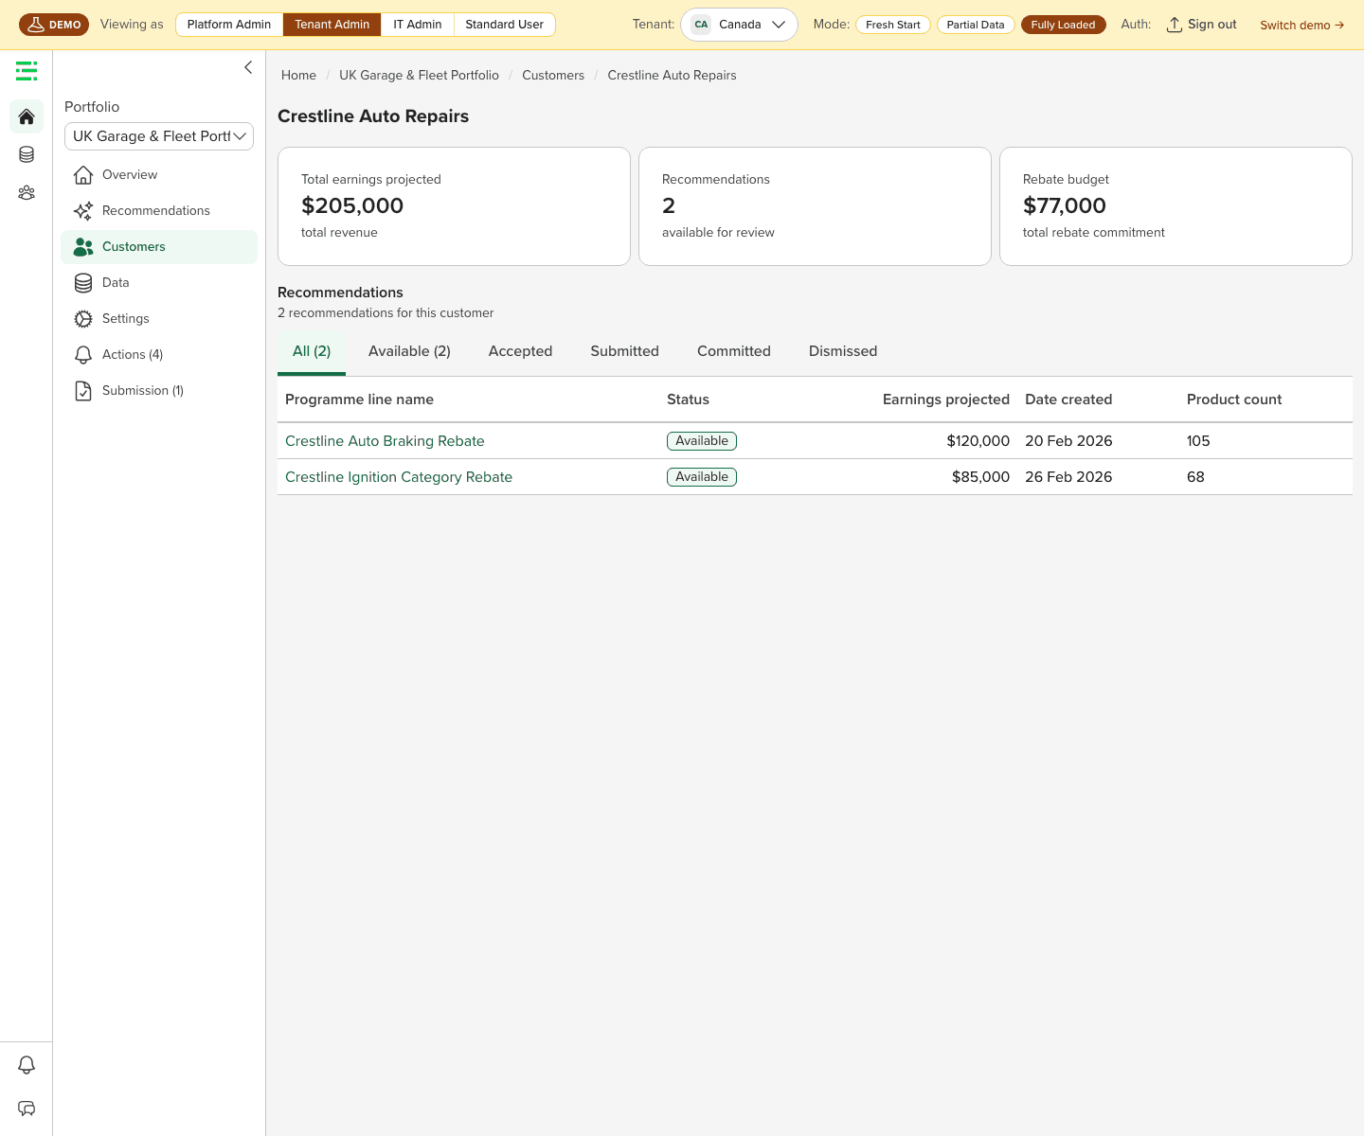Image resolution: width=1364 pixels, height=1136 pixels.
Task: Switch view to IT Admin role
Action: 418,25
